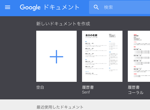
Task: Click the 最近使用したドキュメント heading
Action: pyautogui.click(x=60, y=107)
